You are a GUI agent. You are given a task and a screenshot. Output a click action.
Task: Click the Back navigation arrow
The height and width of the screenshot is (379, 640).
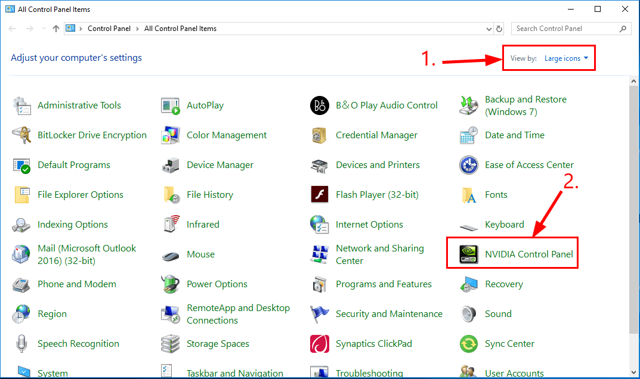click(x=12, y=28)
